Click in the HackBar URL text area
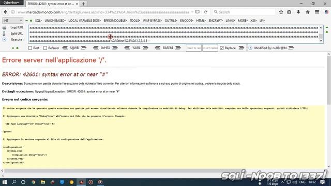The image size is (331, 186). (x=174, y=34)
